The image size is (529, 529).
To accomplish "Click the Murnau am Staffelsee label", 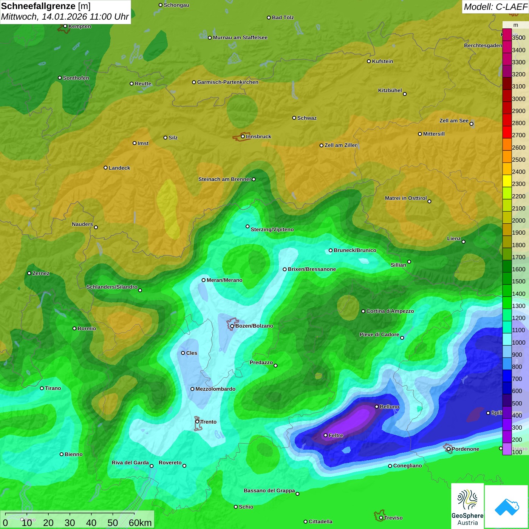I will click(240, 37).
